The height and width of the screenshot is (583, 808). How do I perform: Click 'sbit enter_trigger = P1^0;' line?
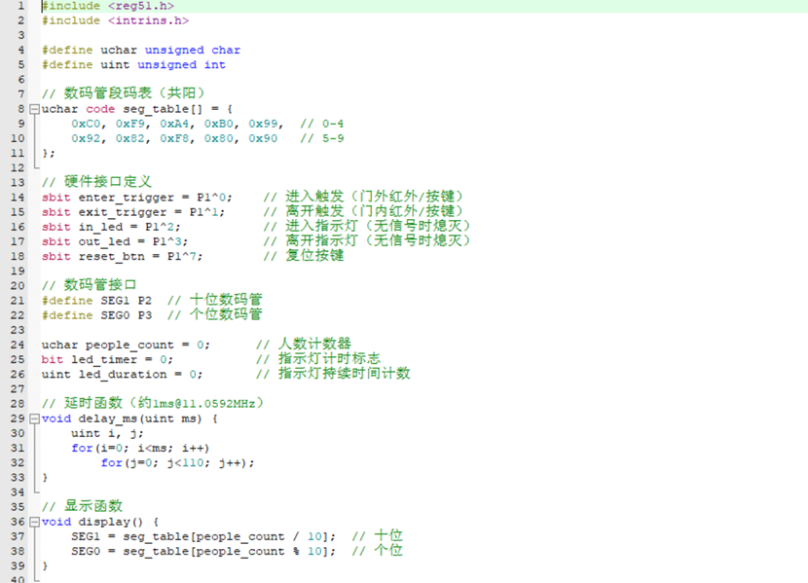(137, 198)
